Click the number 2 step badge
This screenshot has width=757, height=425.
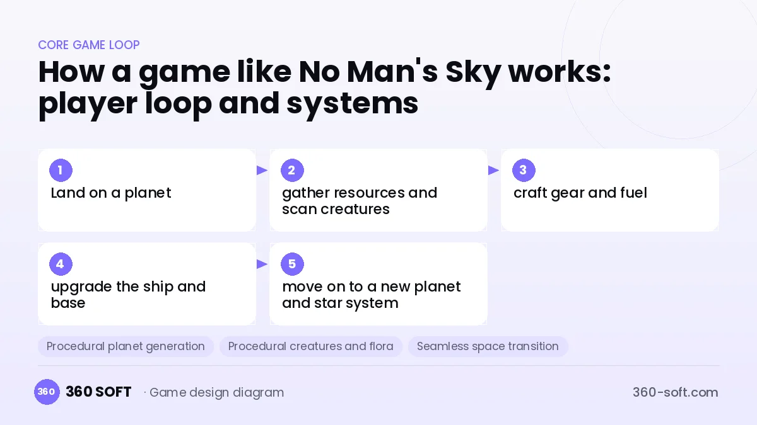(x=292, y=170)
